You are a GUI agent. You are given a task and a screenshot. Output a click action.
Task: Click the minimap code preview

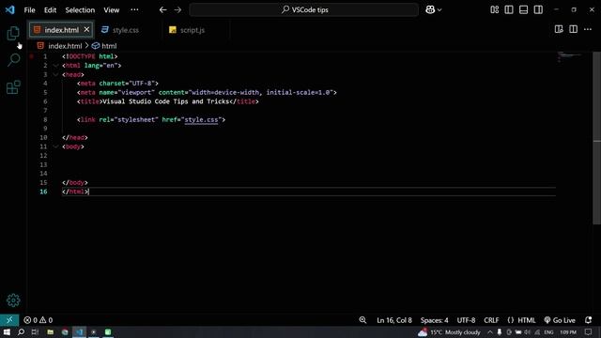pos(570,56)
